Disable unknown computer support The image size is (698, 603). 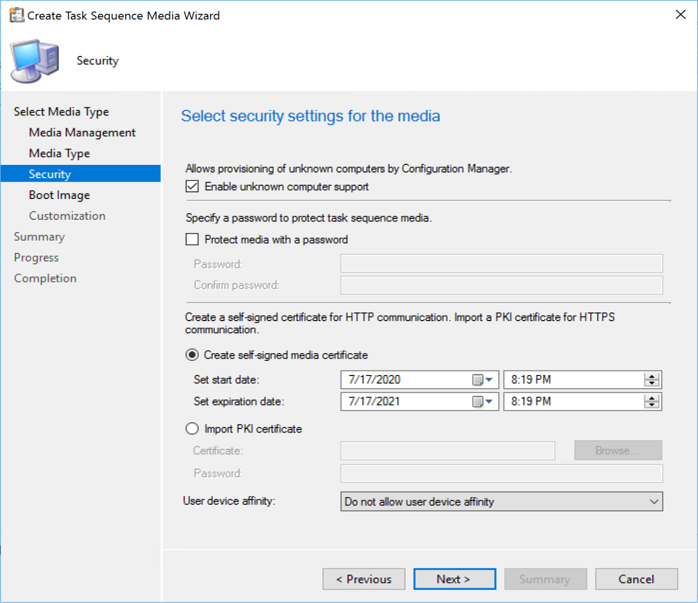192,186
